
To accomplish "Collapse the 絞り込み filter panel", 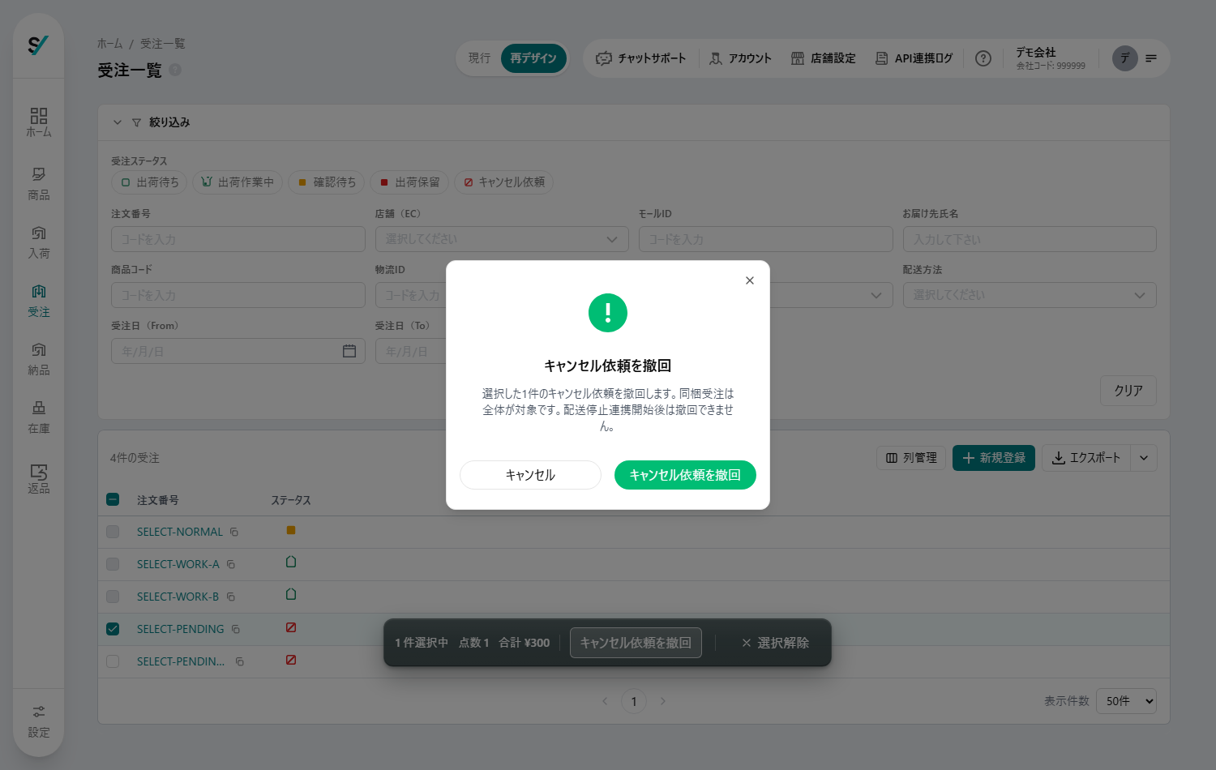I will click(117, 122).
